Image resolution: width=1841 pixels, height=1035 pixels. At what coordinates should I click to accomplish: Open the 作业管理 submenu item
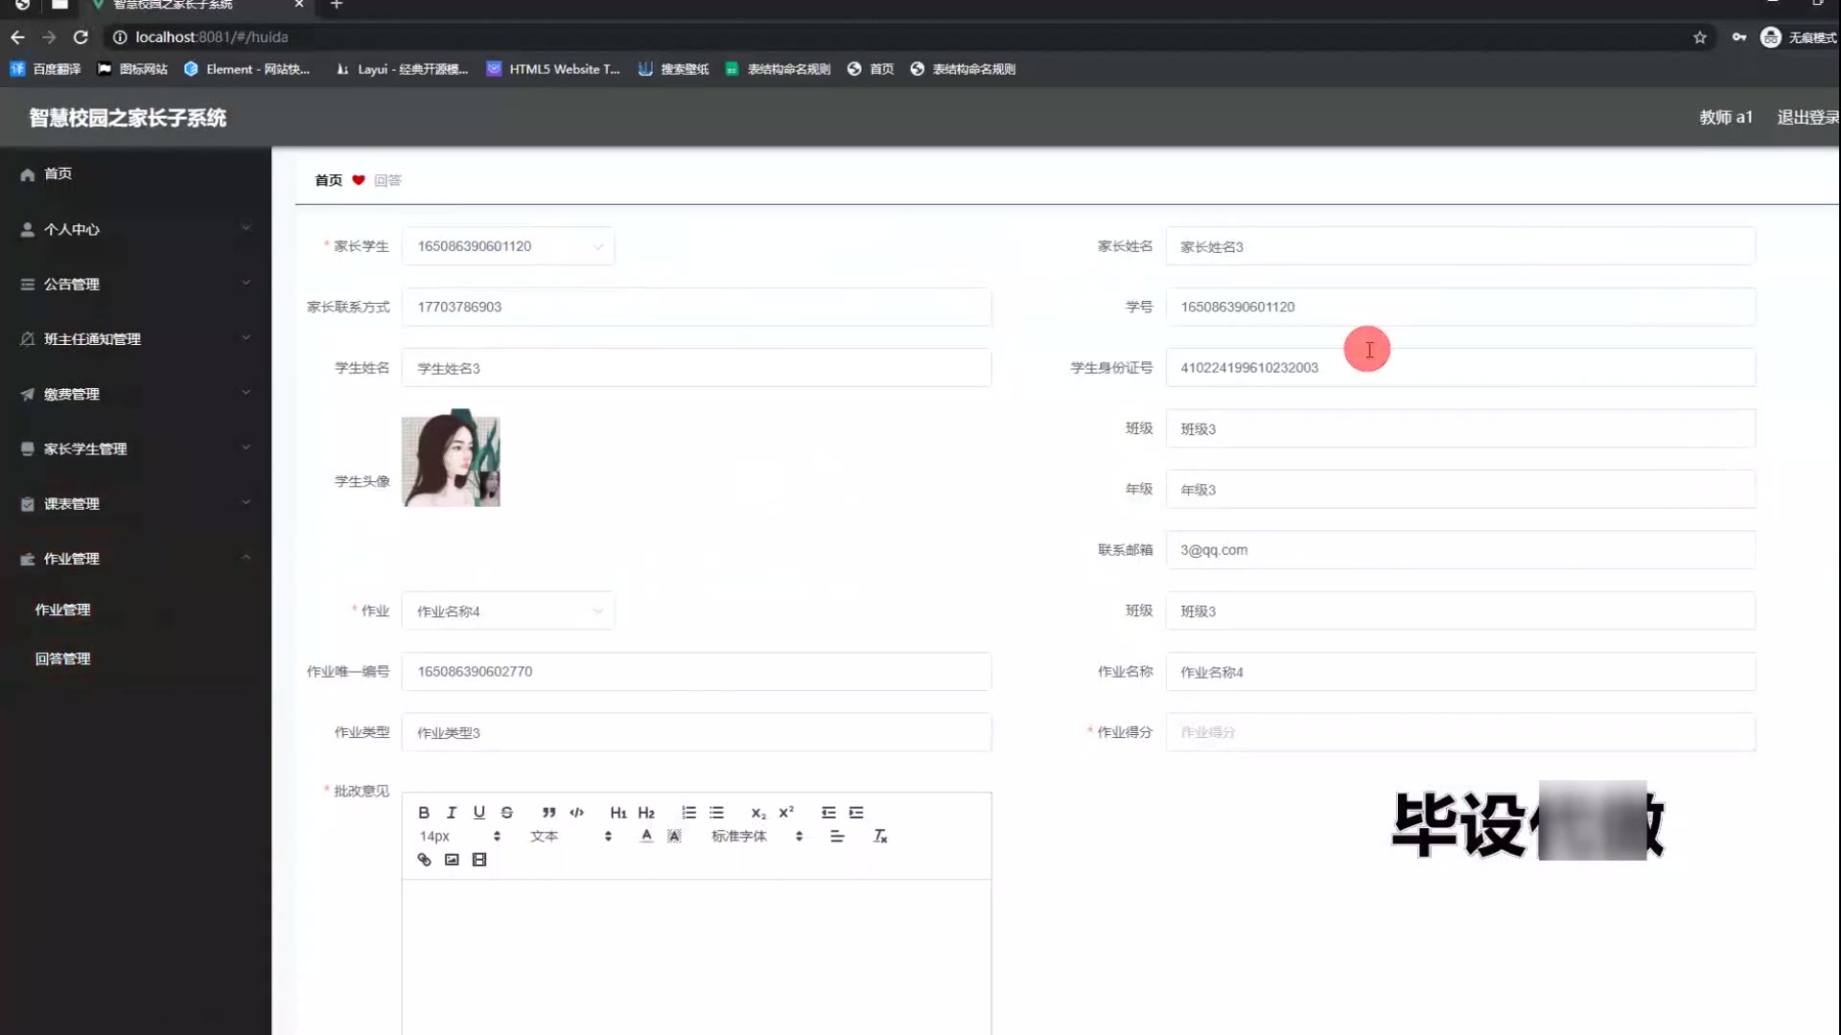(135, 609)
